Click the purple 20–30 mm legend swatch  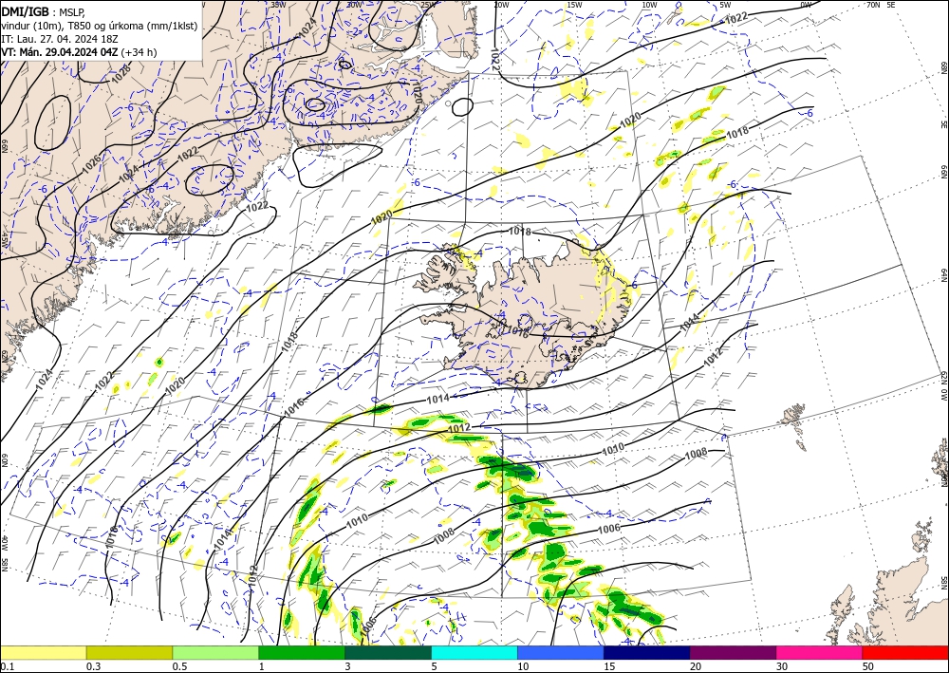pos(733,652)
